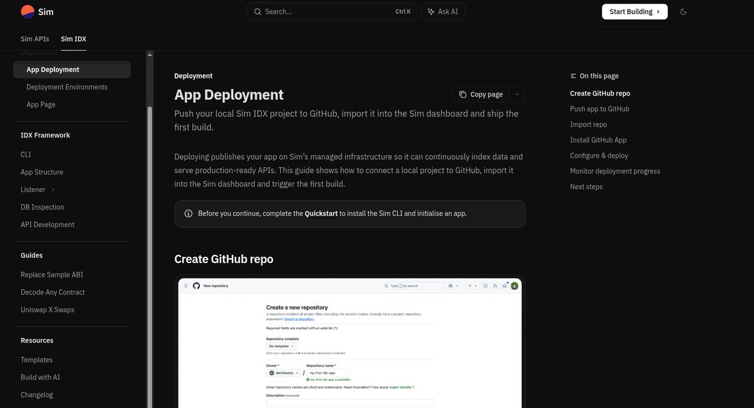Jump to Create GitHub repo section
Screen dimensions: 754x408
coord(600,94)
